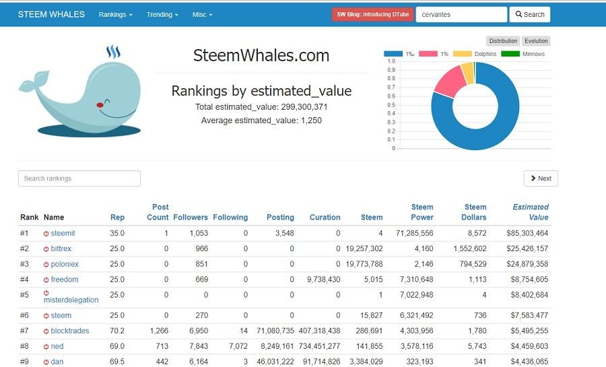Click the power icon beside poloniex

click(x=46, y=265)
